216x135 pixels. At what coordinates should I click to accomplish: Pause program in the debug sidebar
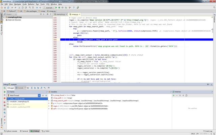[x=4, y=95]
